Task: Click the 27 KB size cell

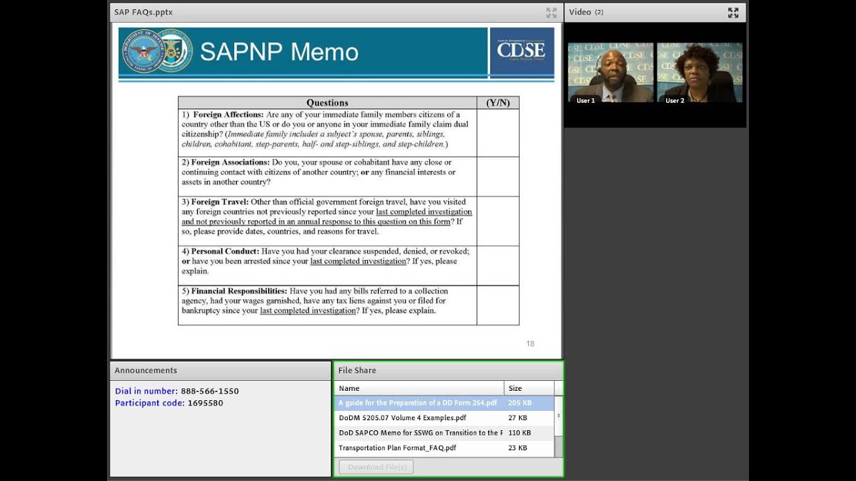Action: pos(518,418)
